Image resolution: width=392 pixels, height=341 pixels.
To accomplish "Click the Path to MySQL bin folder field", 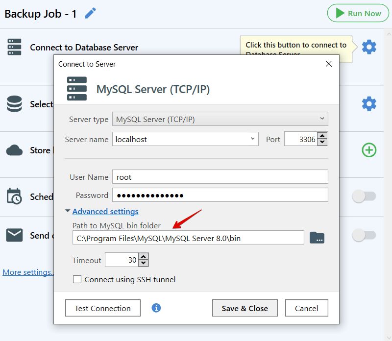I will pyautogui.click(x=188, y=238).
